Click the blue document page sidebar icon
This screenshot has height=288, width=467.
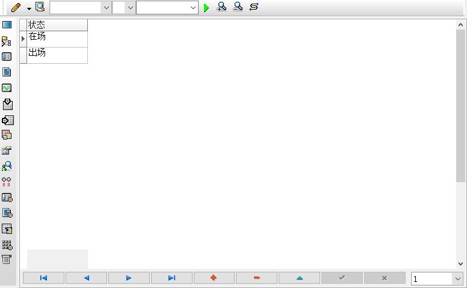click(7, 72)
